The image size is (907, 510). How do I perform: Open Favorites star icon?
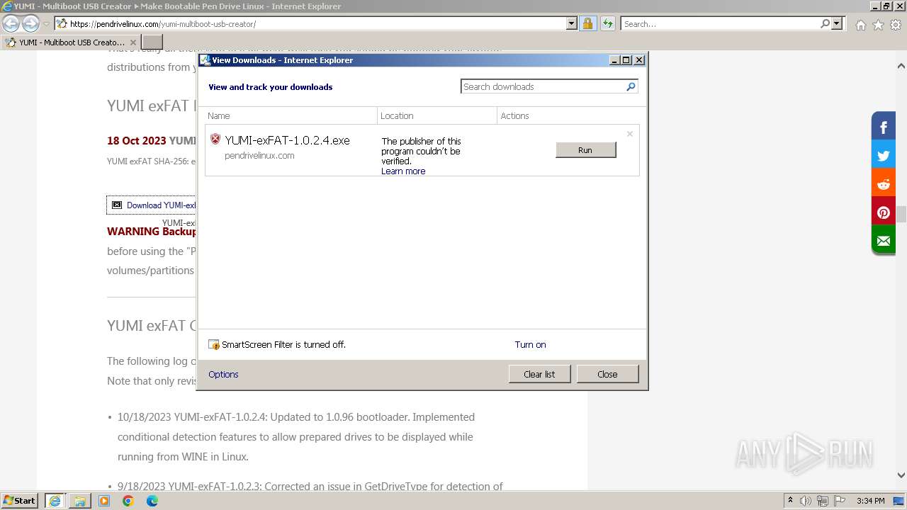[878, 25]
